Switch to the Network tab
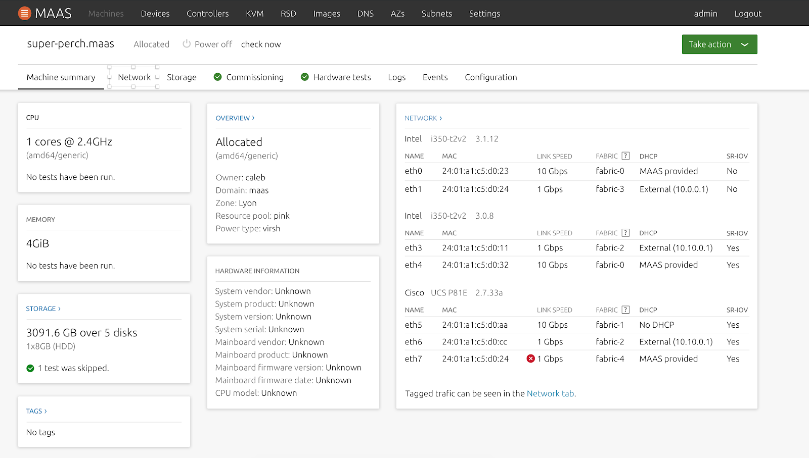 (x=134, y=77)
